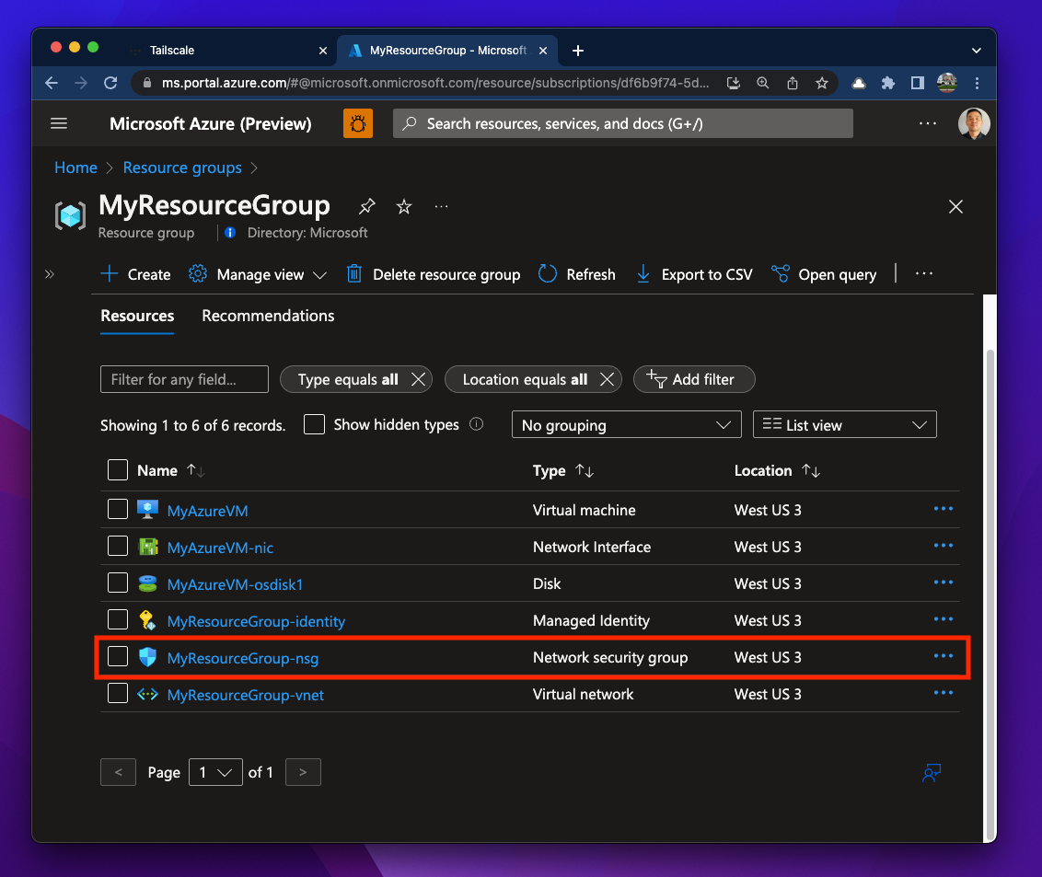Export the resource list to CSV
Image resolution: width=1042 pixels, height=877 pixels.
click(x=695, y=274)
